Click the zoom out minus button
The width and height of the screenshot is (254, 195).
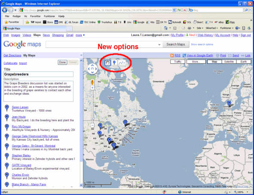[x=92, y=125]
